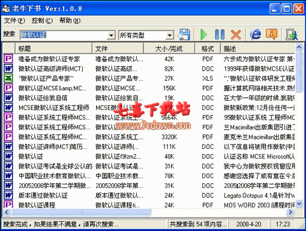This screenshot has height=231, width=306.
Task: Click the 111K size cell
Action: pyautogui.click(x=169, y=147)
